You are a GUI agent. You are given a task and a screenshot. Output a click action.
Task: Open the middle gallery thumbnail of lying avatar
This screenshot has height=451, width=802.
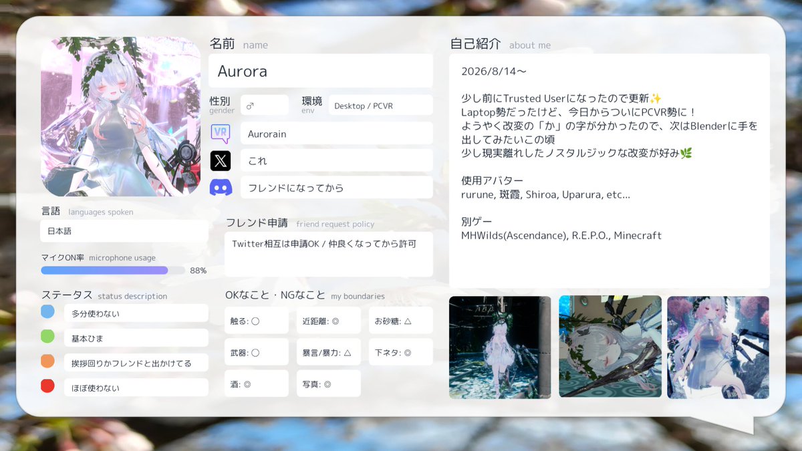610,347
